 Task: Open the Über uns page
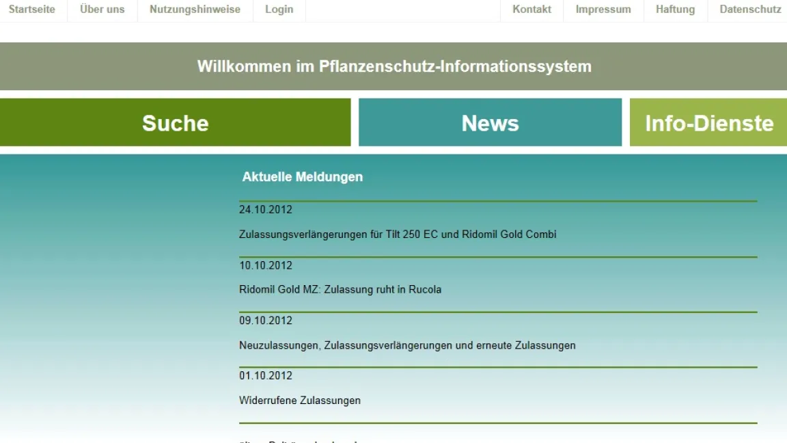(102, 10)
